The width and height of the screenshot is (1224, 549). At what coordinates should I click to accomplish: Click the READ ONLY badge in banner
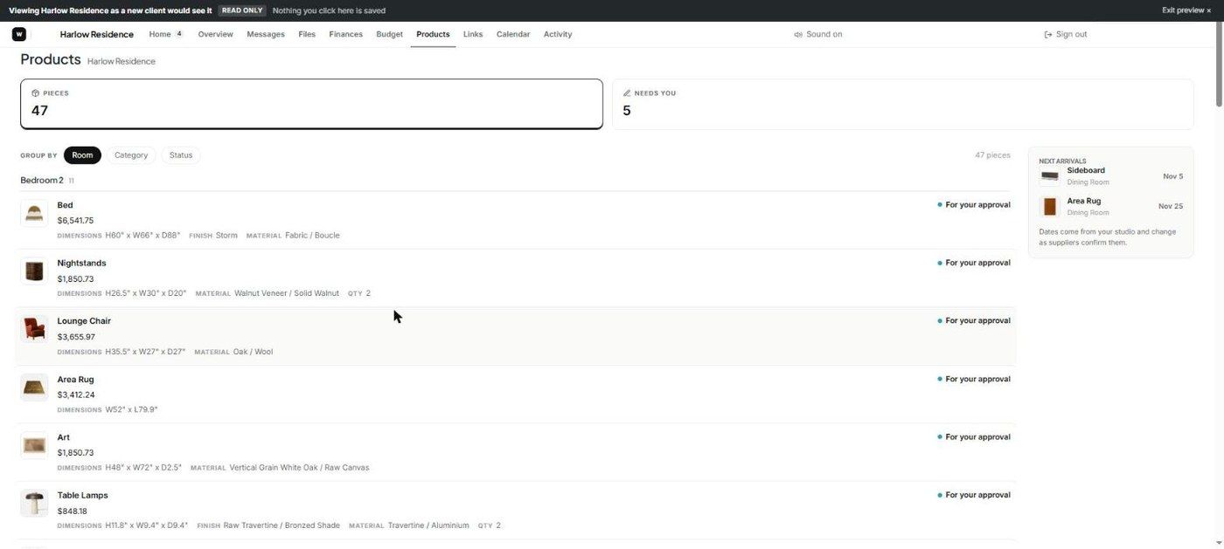(242, 10)
